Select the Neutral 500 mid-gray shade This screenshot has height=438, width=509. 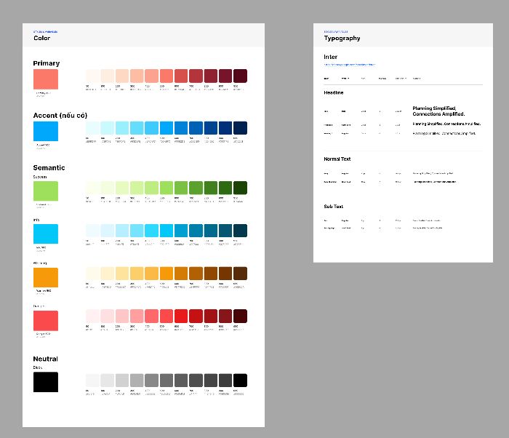pos(167,381)
